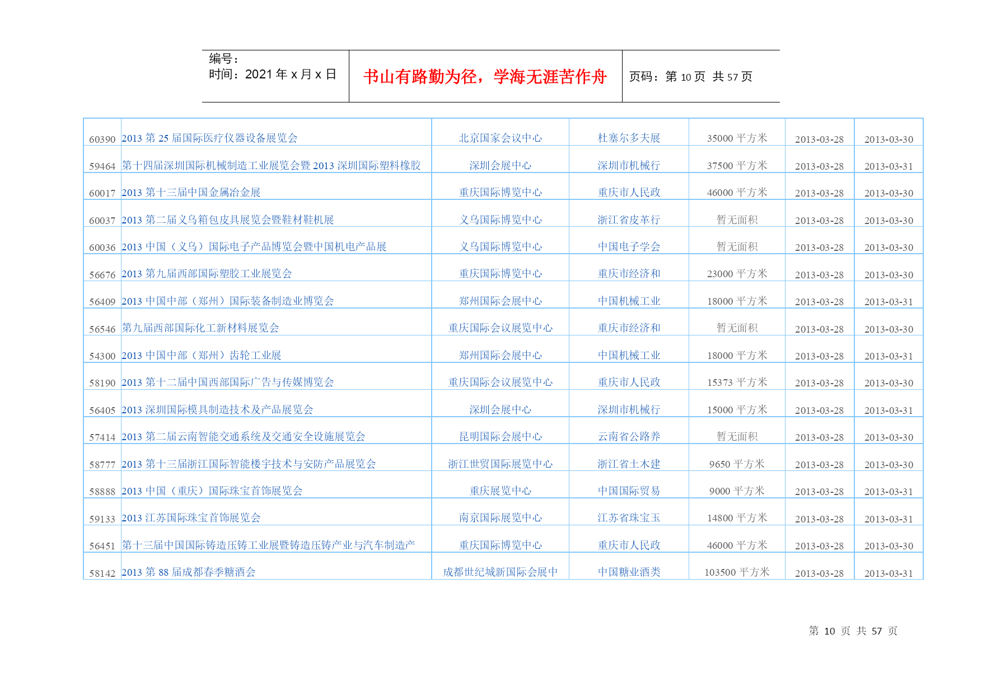Click venue 北京国家会议中心
Viewport: 982px width, 695px height.
[501, 138]
